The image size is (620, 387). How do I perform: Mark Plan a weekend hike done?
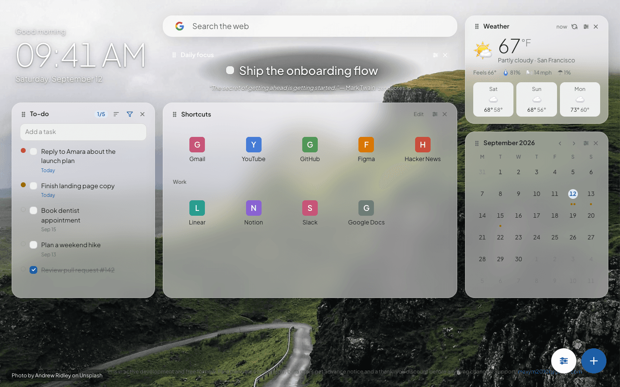click(x=33, y=245)
